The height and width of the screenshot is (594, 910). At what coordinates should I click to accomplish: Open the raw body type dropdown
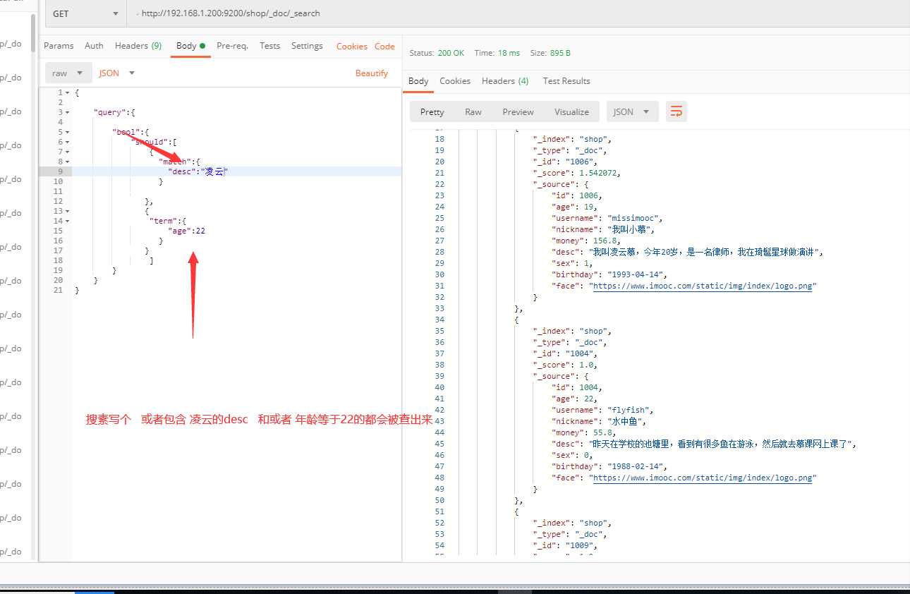[68, 73]
